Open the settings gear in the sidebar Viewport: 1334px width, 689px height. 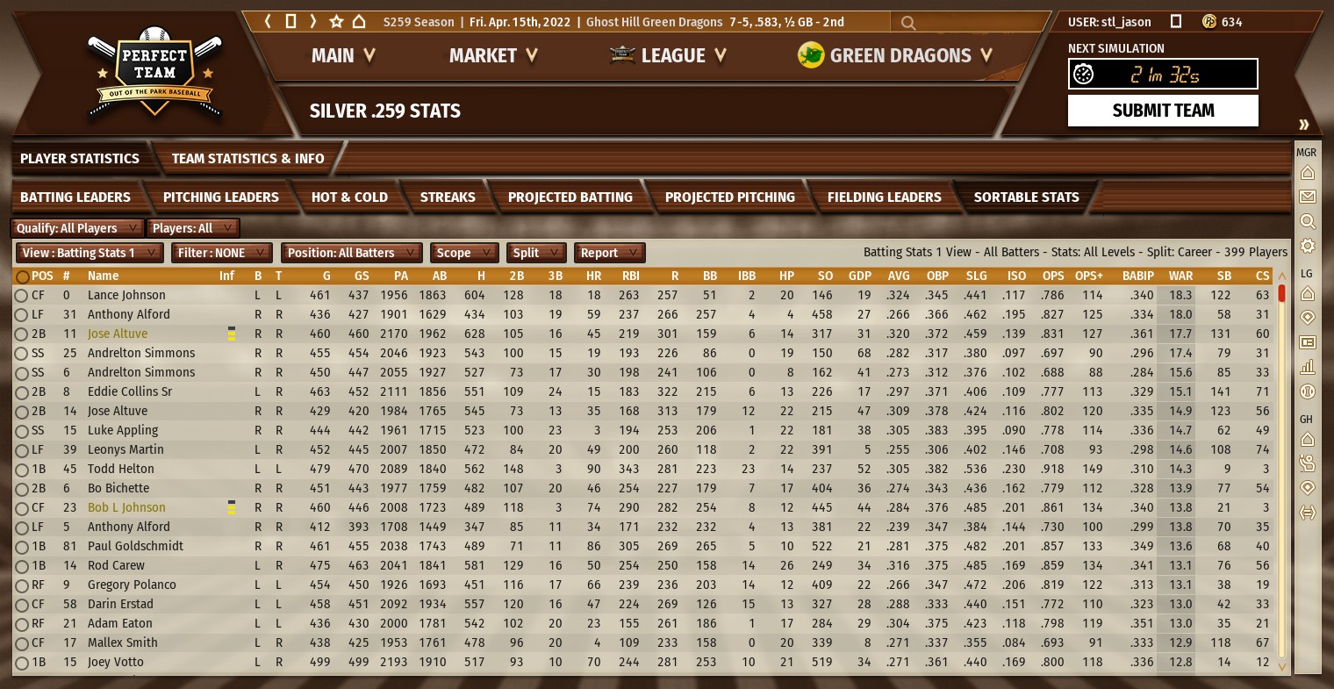[1307, 246]
